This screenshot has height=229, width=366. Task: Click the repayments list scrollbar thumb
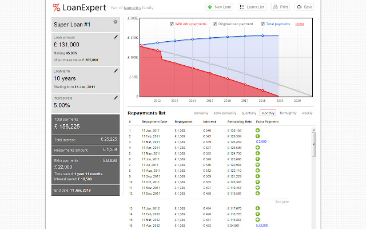tap(314, 144)
